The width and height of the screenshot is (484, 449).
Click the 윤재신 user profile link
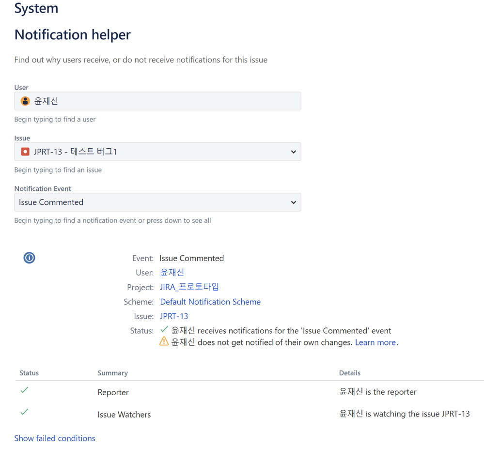[x=172, y=272]
